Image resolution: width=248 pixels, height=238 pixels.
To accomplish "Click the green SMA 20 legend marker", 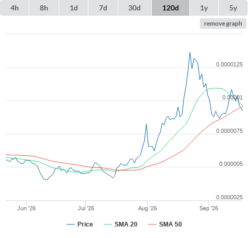I will (x=108, y=224).
